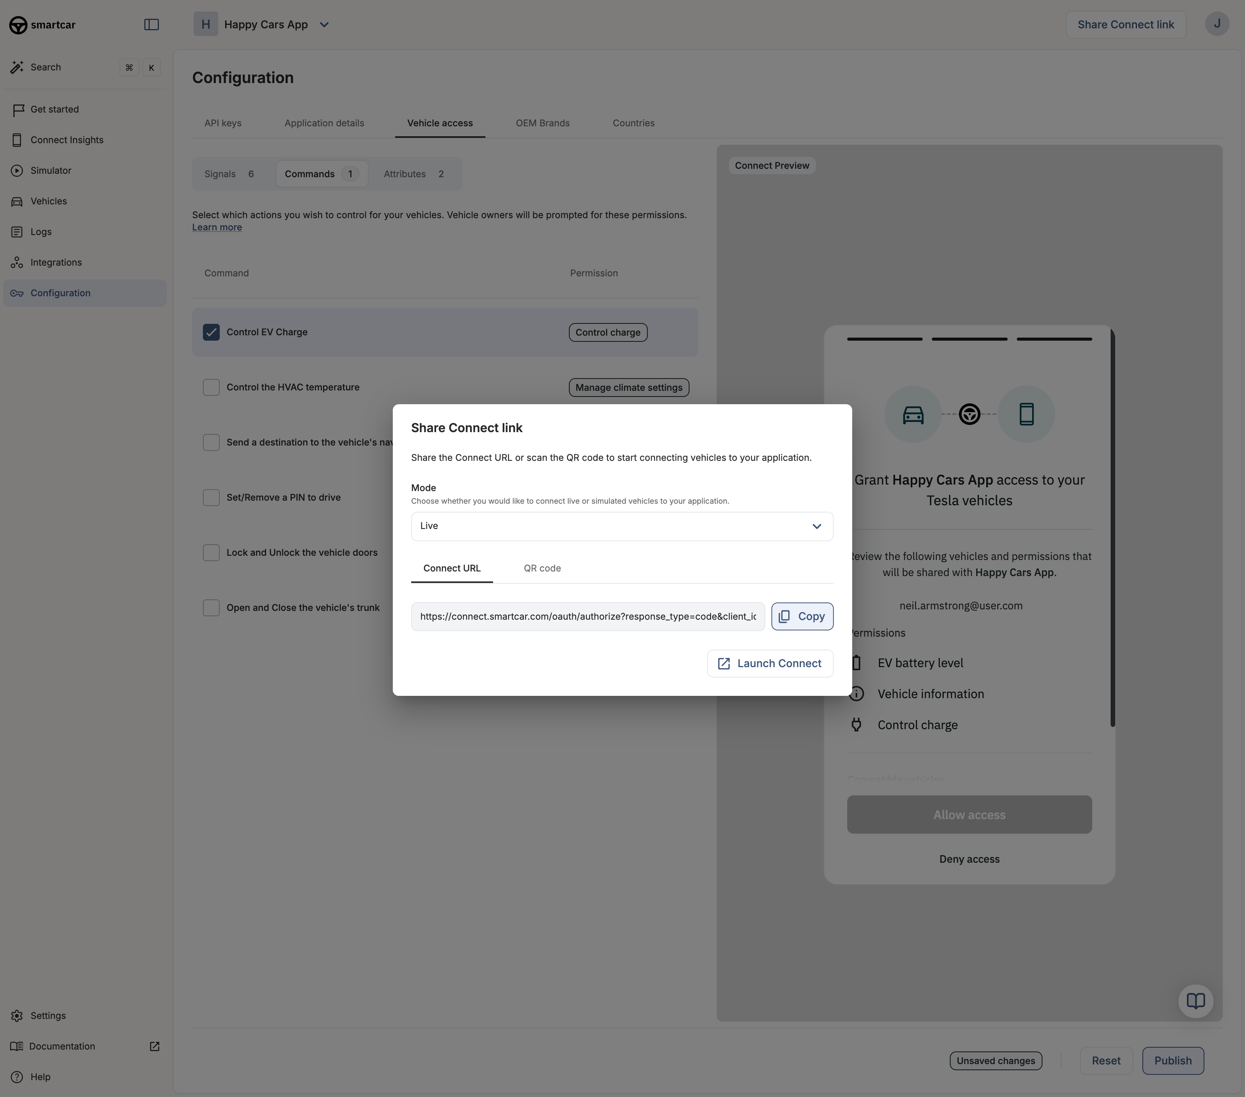The width and height of the screenshot is (1245, 1097).
Task: Click the Help question mark icon
Action: (17, 1076)
